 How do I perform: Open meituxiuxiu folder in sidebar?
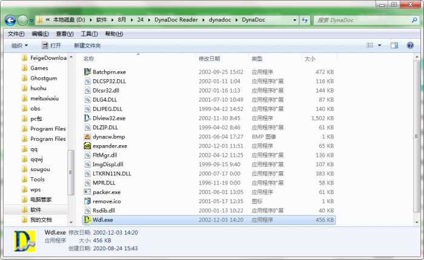click(x=40, y=99)
